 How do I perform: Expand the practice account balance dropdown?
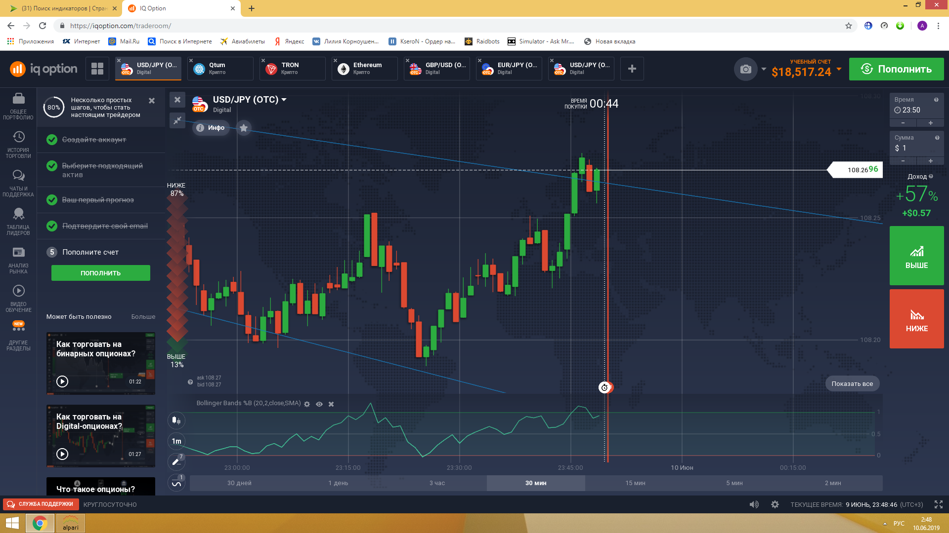coord(839,69)
